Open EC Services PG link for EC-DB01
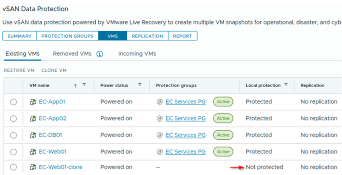342x175 pixels. point(185,135)
